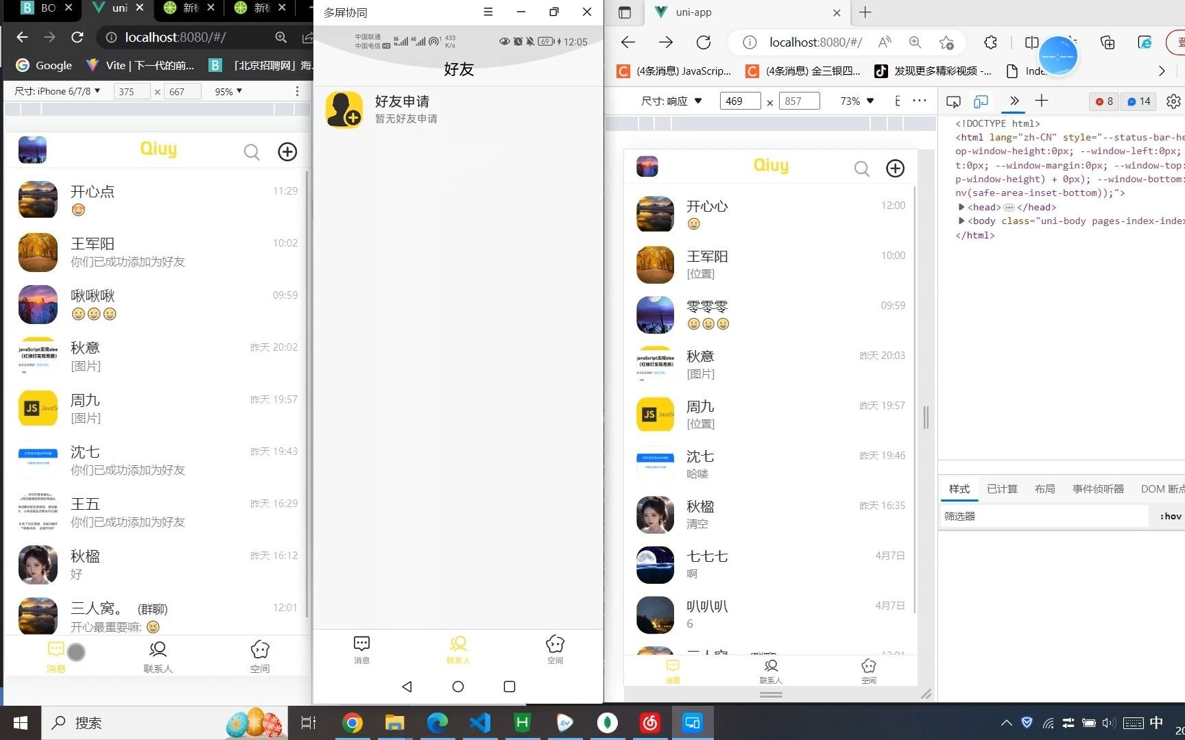The height and width of the screenshot is (740, 1185).
Task: Open new tab in Edge
Action: 865,12
